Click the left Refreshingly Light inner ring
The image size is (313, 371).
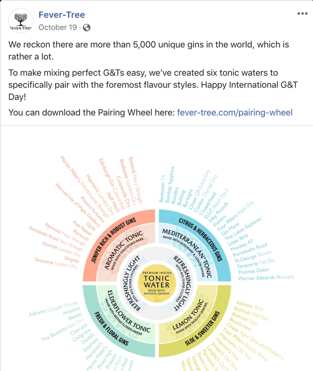[x=129, y=283]
